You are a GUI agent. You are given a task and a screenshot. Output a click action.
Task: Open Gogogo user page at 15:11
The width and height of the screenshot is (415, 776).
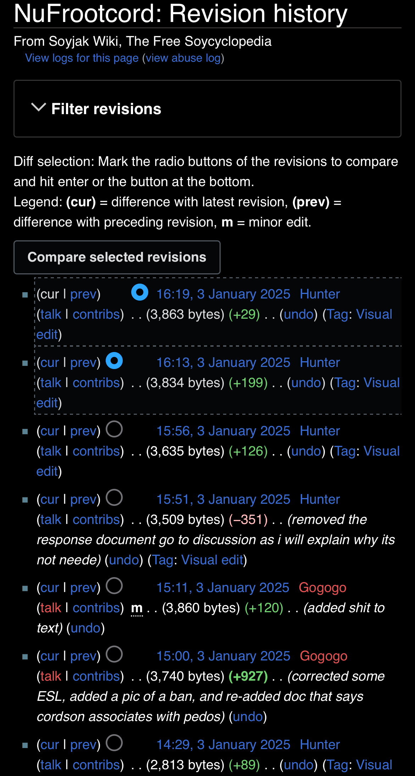pyautogui.click(x=322, y=588)
